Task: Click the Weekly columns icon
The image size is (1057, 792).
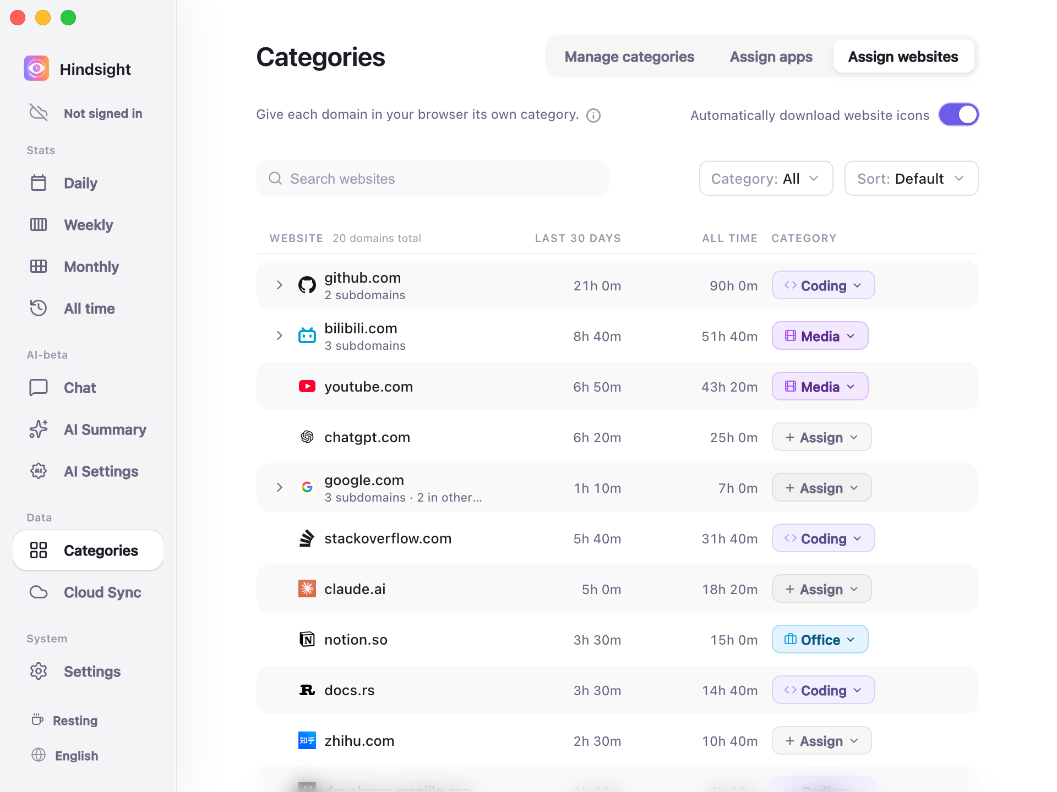Action: click(x=39, y=224)
